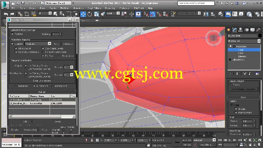Image resolution: width=263 pixels, height=148 pixels.
Task: Click the Unwrap Only button
Action: tap(30, 130)
